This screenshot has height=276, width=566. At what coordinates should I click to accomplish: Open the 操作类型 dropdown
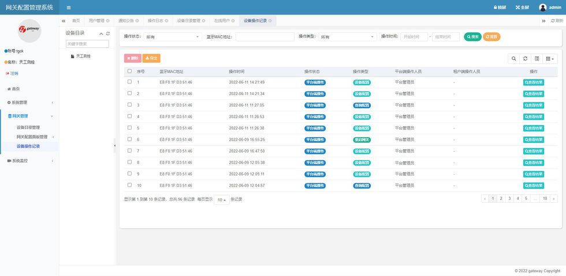[x=347, y=37]
